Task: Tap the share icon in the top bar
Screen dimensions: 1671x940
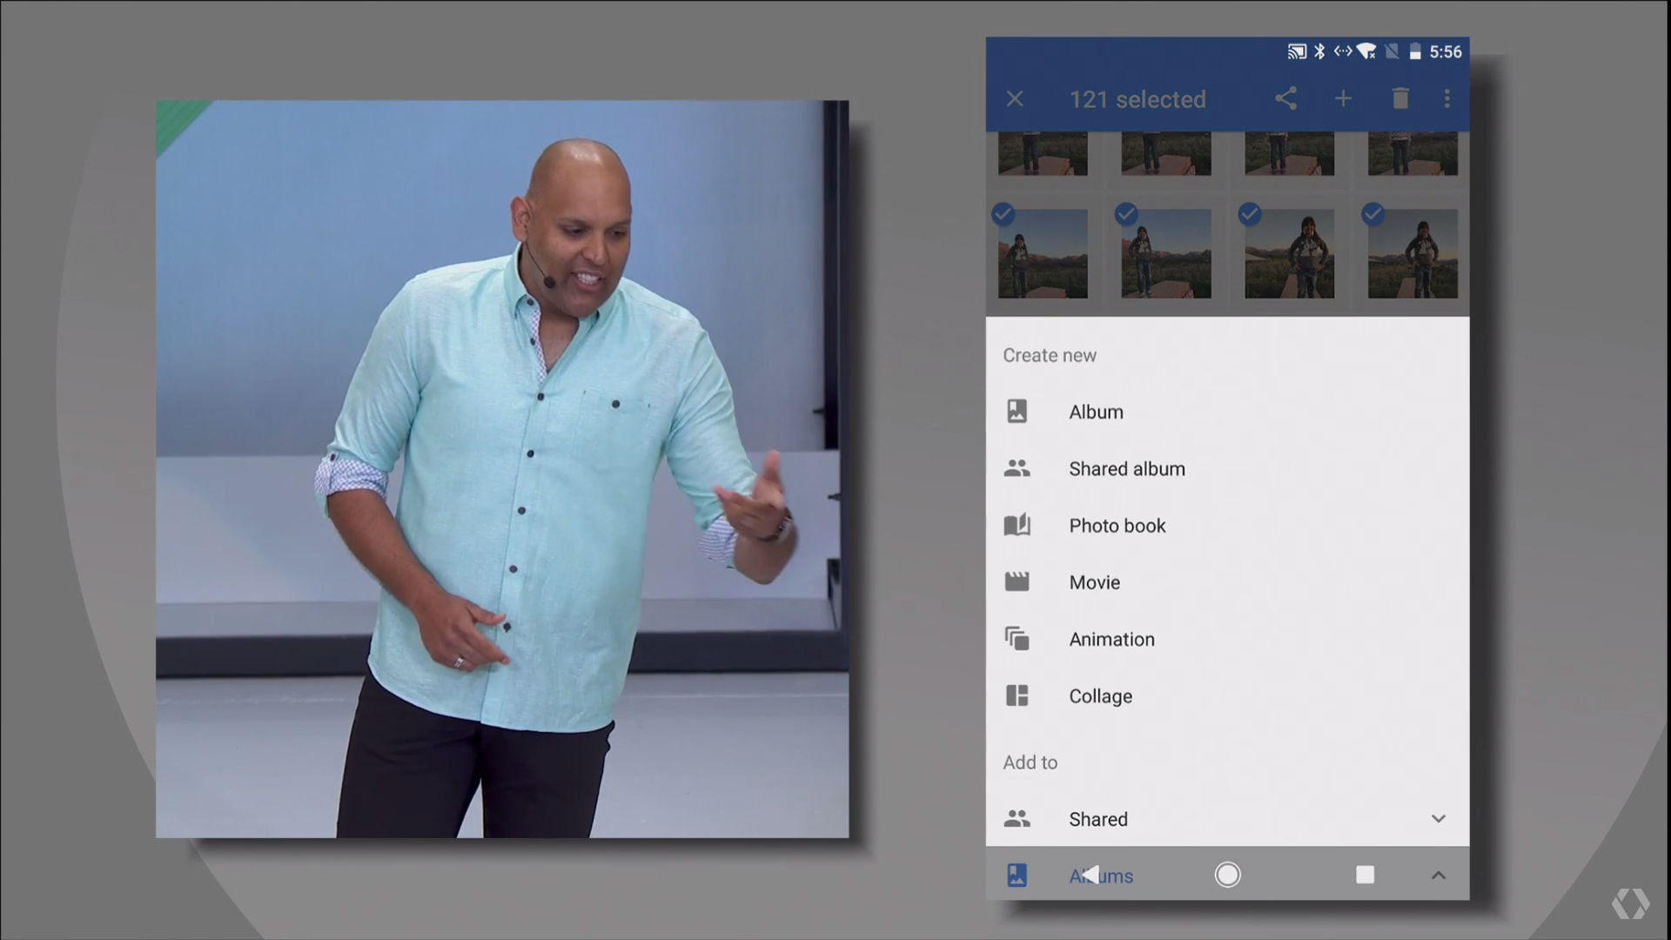Action: [x=1285, y=98]
